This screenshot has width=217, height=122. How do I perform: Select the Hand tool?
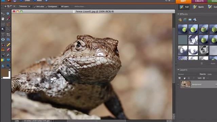point(3,19)
